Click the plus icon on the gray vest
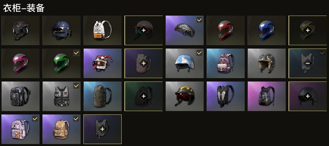 pos(102,129)
